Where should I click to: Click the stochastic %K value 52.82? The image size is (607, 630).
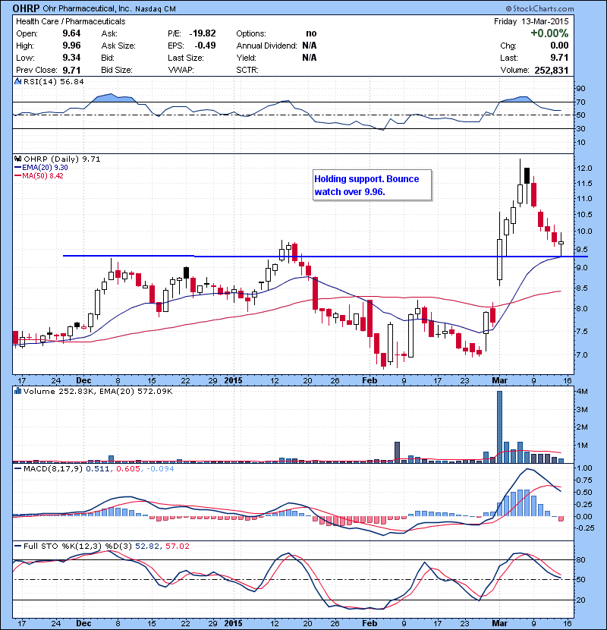click(147, 546)
